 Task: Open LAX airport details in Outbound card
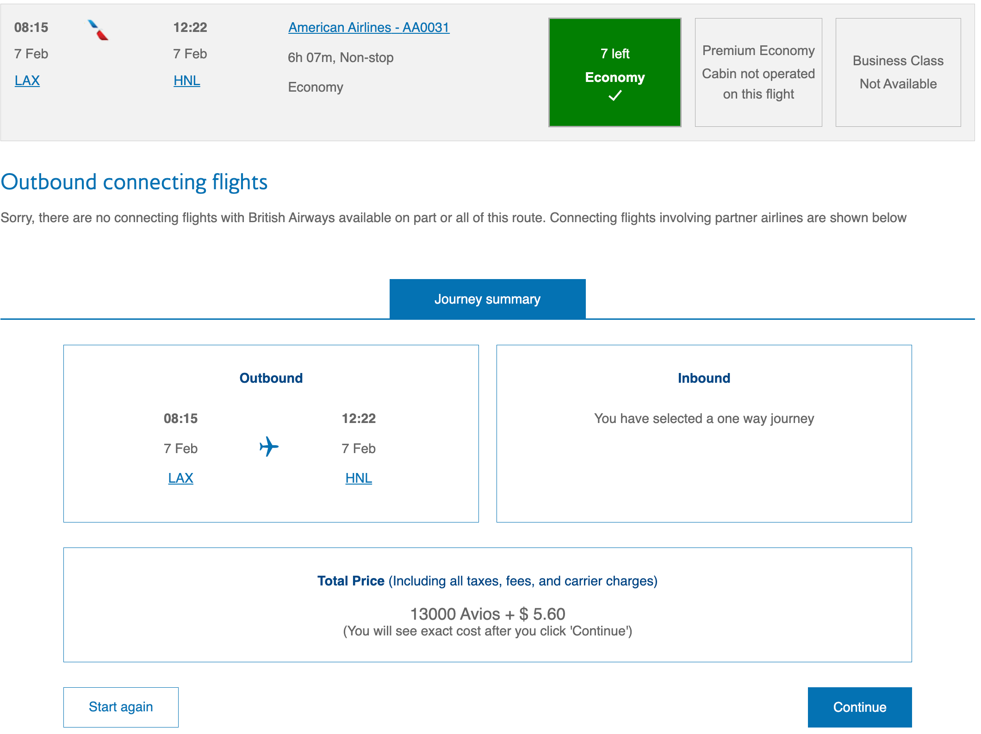point(180,478)
